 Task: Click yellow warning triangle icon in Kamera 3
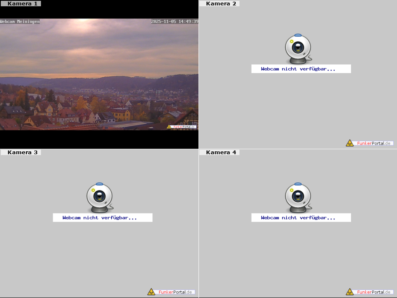click(151, 292)
